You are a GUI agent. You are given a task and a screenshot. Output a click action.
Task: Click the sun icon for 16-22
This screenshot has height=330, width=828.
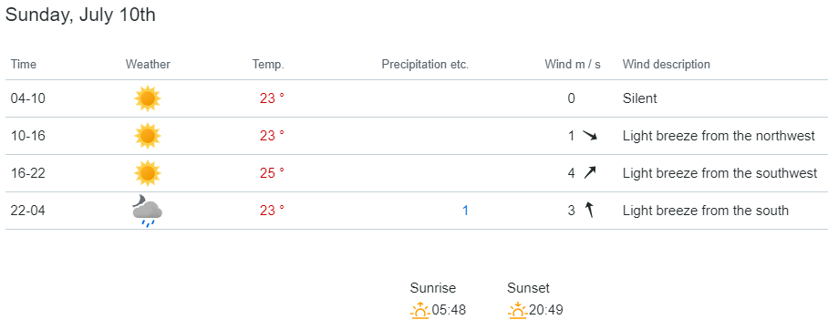[x=148, y=173]
